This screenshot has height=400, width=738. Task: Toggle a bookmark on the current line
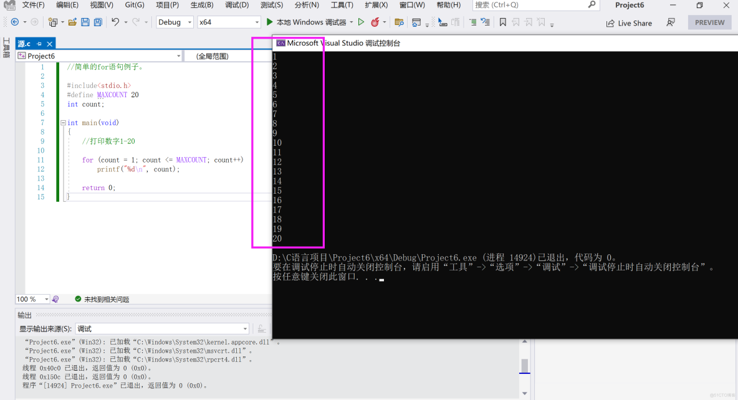(x=502, y=22)
